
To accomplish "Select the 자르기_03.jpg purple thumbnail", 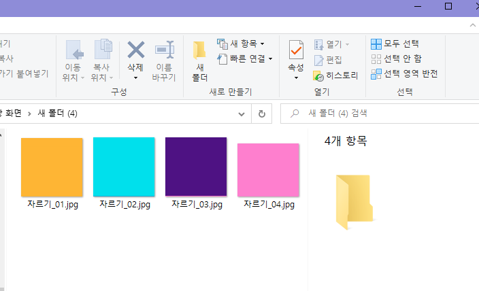I will pos(196,167).
